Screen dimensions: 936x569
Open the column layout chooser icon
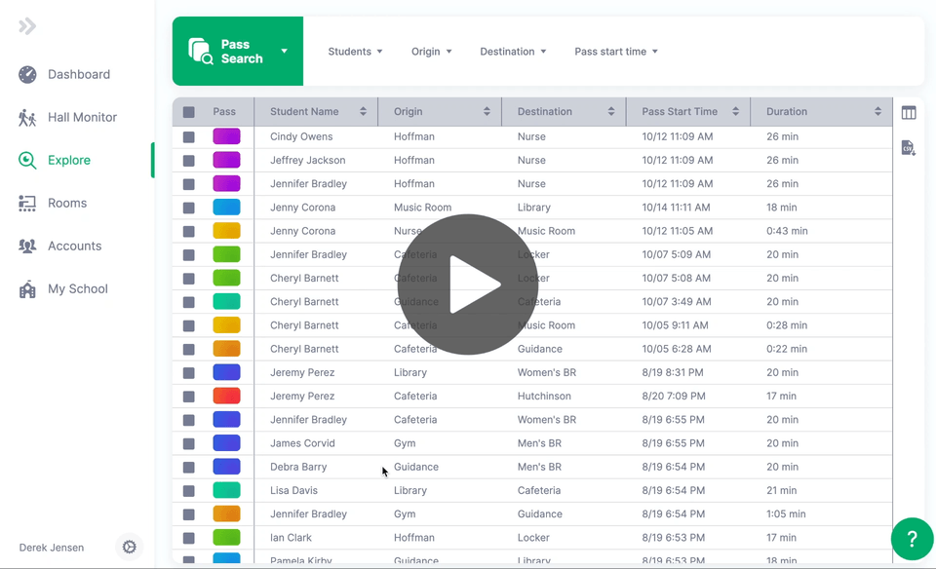coord(909,112)
